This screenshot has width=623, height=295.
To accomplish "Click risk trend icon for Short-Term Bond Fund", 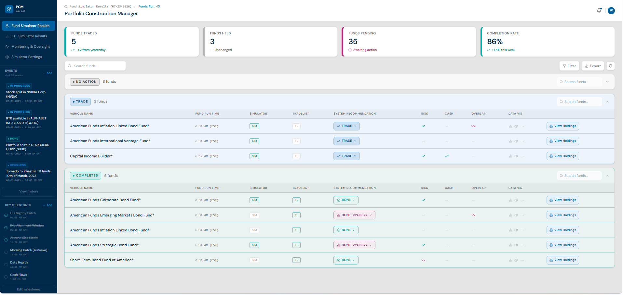I will (x=423, y=260).
